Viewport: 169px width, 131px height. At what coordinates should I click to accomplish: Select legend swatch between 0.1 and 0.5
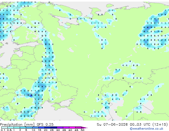coord(5,128)
